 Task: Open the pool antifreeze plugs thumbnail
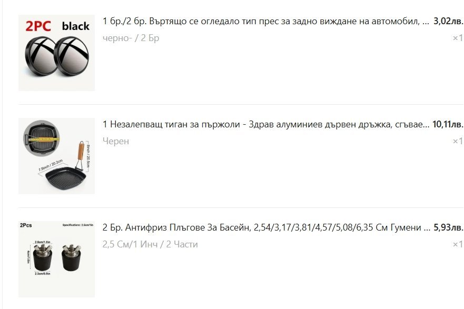(x=56, y=259)
